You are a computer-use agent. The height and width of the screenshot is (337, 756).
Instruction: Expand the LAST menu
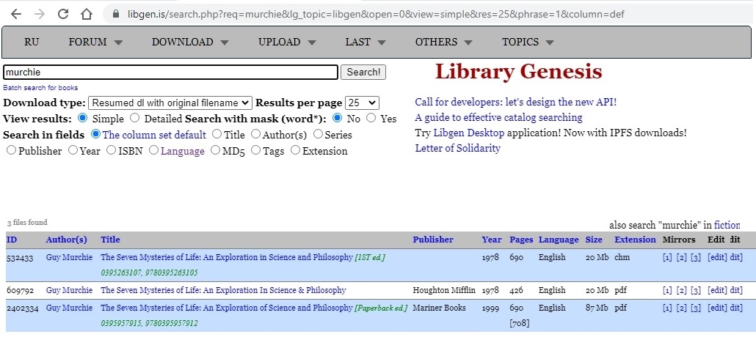(x=366, y=42)
